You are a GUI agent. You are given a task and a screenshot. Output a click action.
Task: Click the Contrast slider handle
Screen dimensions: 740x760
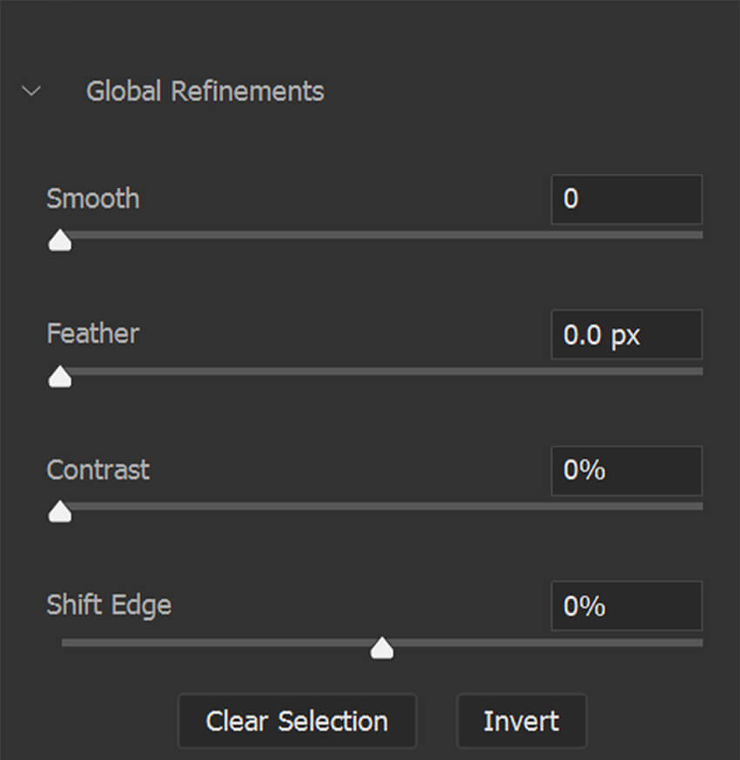point(60,512)
